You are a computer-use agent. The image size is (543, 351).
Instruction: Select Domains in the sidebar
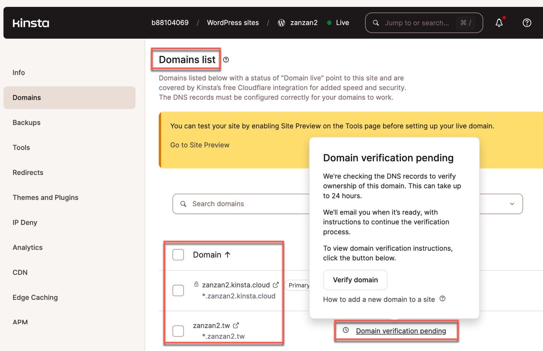click(x=69, y=98)
